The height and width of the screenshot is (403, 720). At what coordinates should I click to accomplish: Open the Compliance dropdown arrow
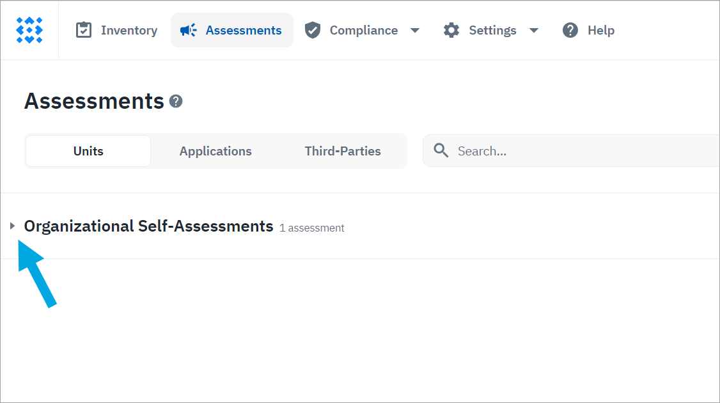click(x=415, y=30)
